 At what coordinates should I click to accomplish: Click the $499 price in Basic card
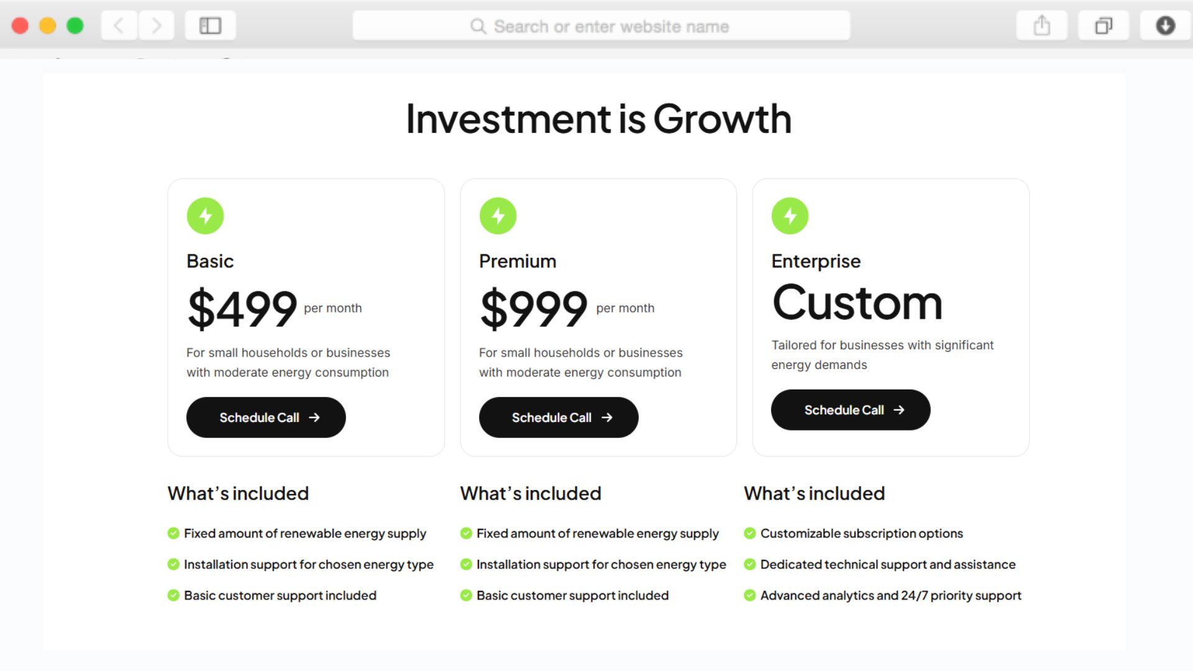pos(242,309)
